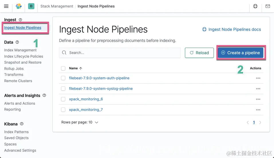Image resolution: width=274 pixels, height=158 pixels.
Task: Click the Elastic logo icon
Action: click(19, 6)
